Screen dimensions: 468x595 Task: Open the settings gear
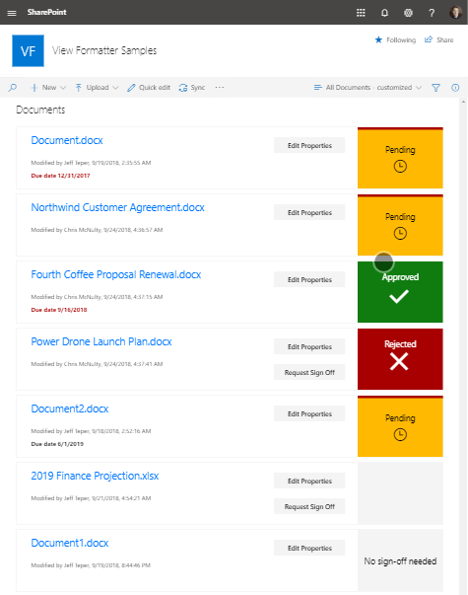(408, 13)
